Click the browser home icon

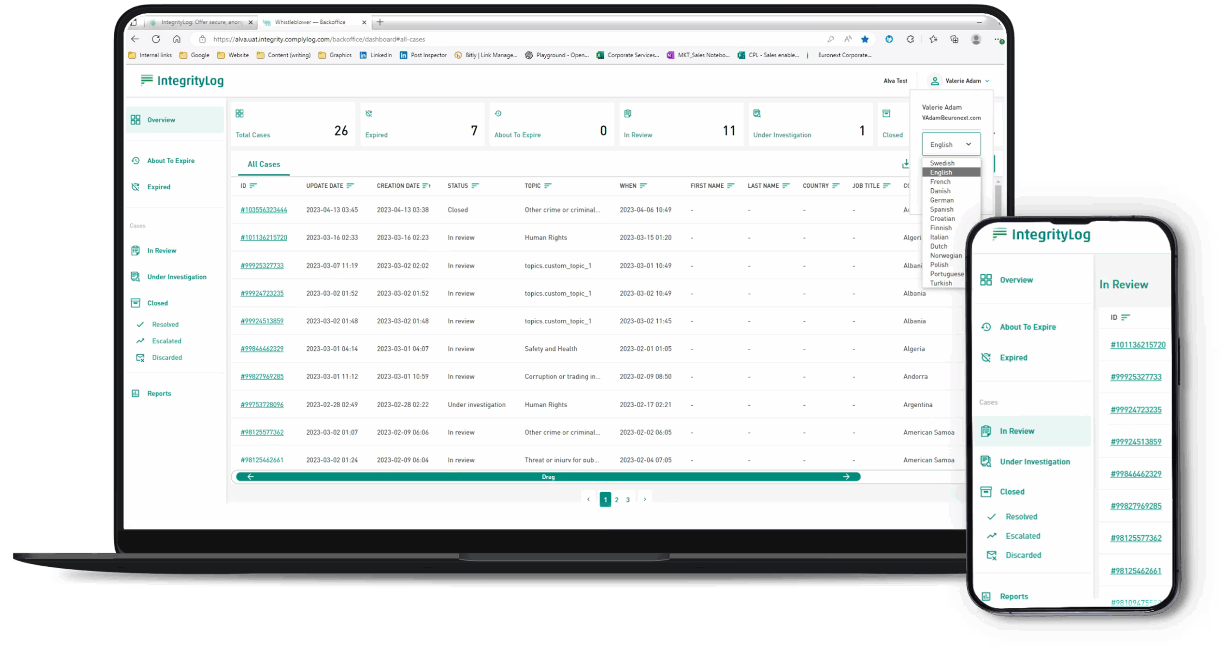[x=176, y=39]
